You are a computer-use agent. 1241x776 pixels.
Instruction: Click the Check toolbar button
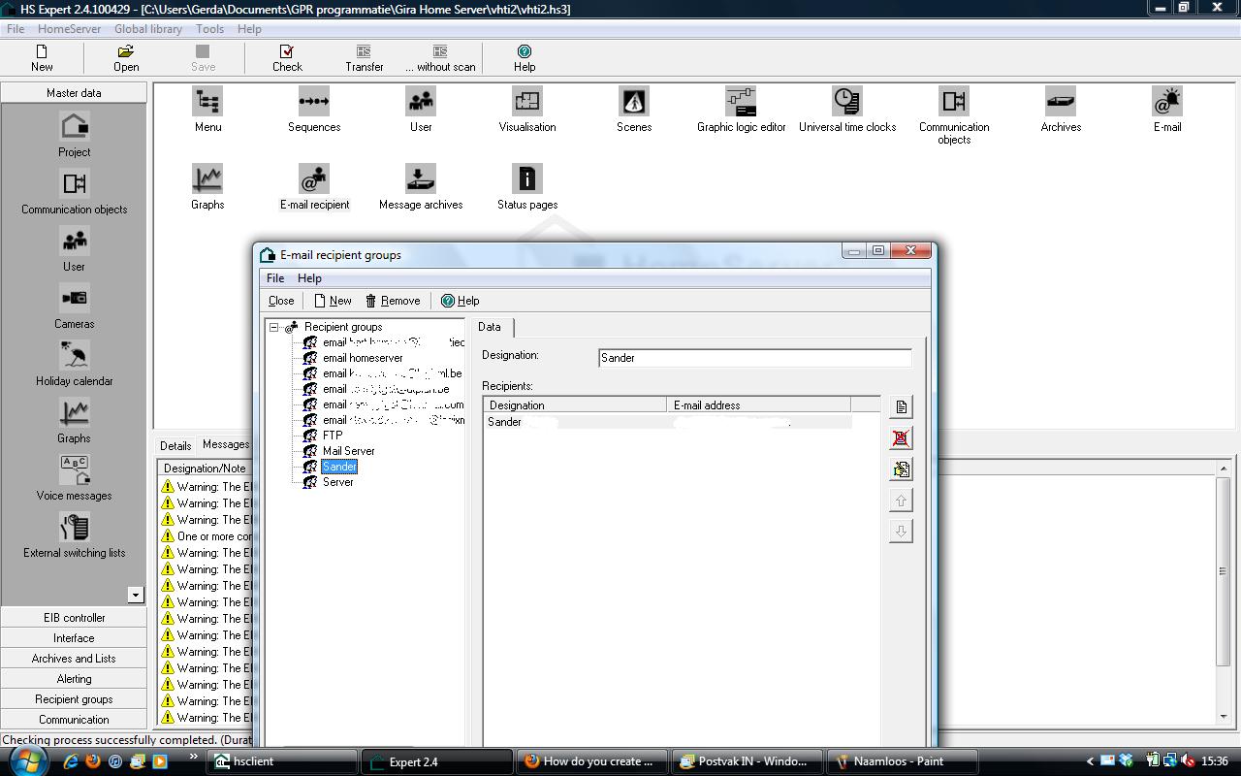point(287,58)
